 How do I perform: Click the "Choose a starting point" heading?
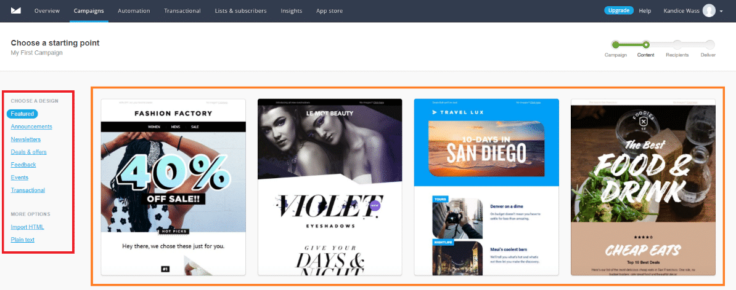tap(55, 43)
